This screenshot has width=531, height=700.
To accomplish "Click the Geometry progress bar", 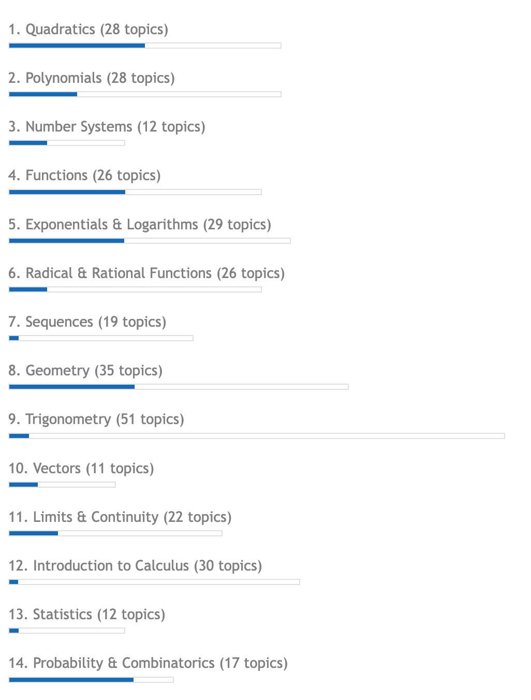I will pos(179,387).
